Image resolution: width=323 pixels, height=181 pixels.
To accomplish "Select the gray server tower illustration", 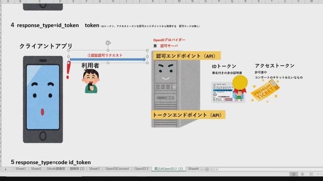I will [176, 89].
